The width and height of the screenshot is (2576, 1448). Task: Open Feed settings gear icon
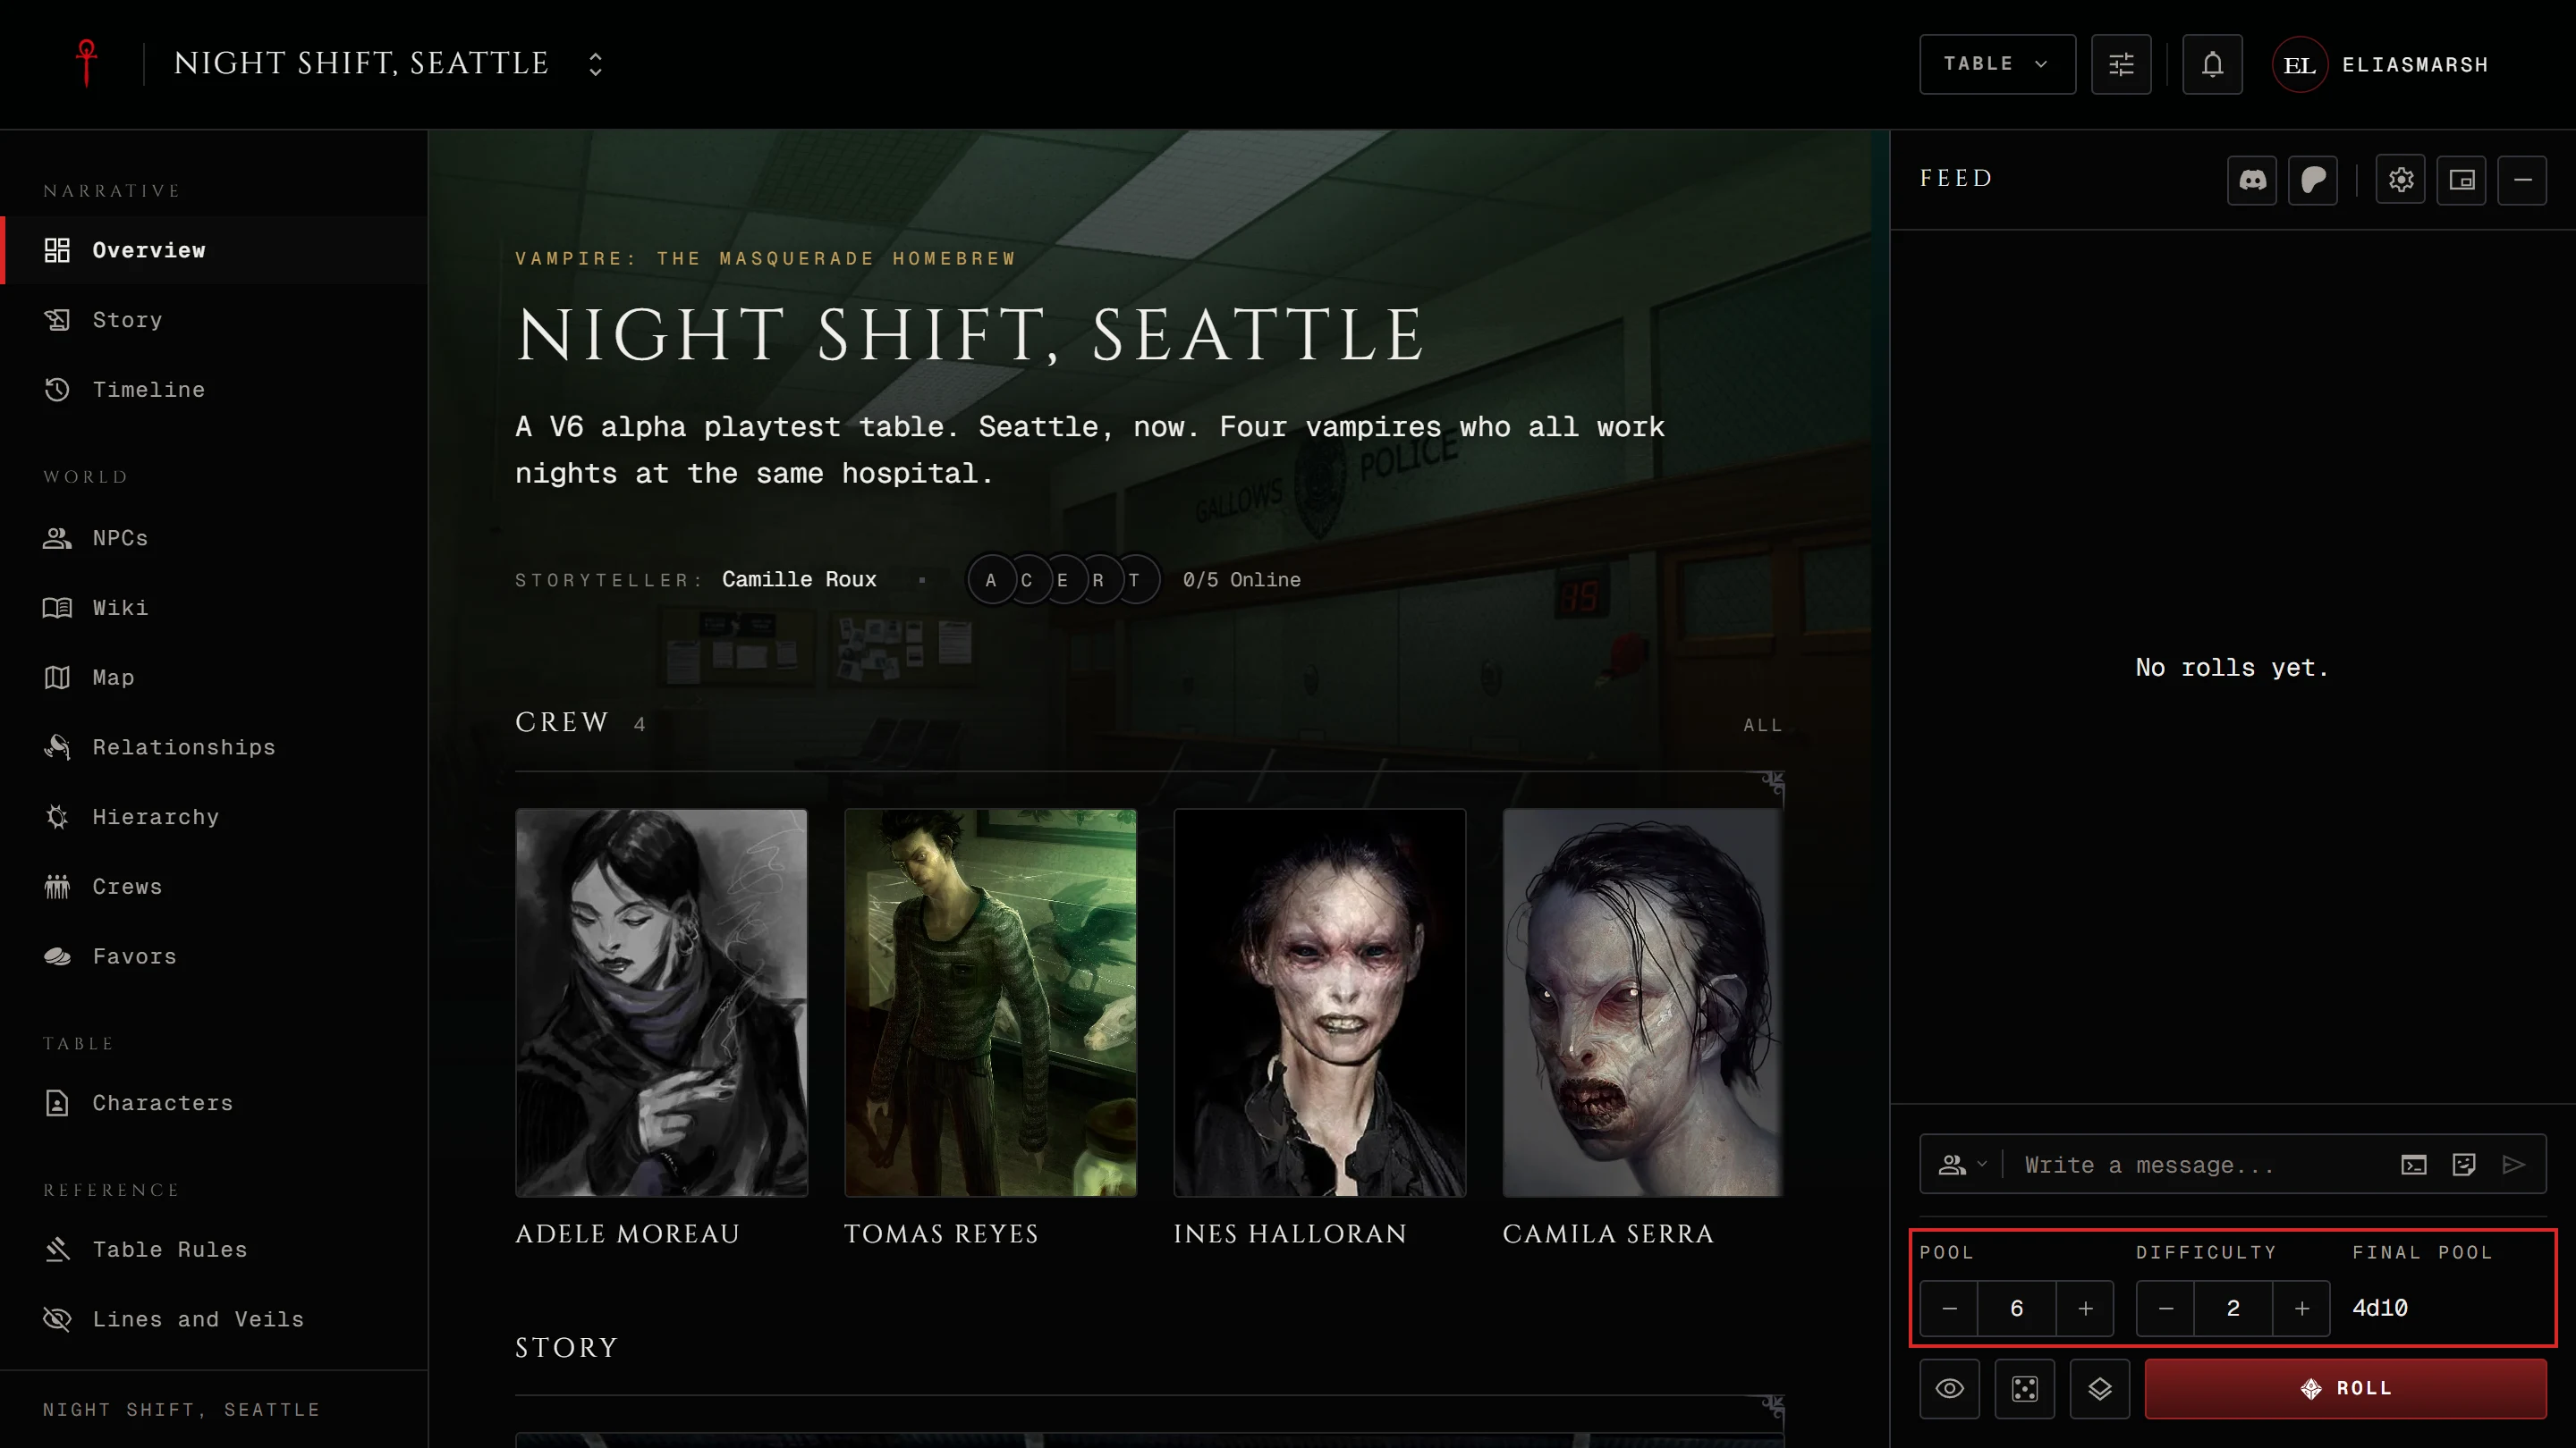(x=2401, y=180)
